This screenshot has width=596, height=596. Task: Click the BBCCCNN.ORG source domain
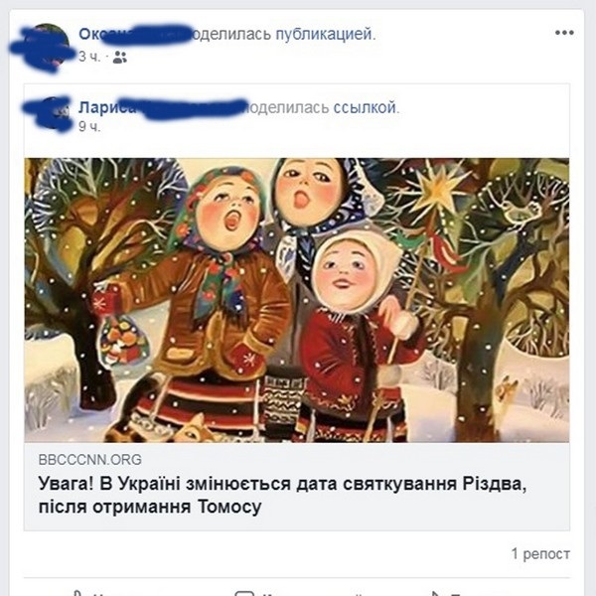[90, 460]
